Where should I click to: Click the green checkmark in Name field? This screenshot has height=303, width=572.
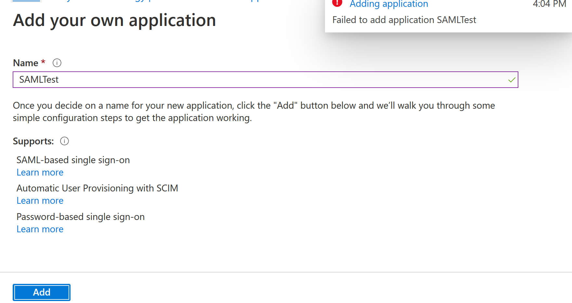pyautogui.click(x=512, y=80)
